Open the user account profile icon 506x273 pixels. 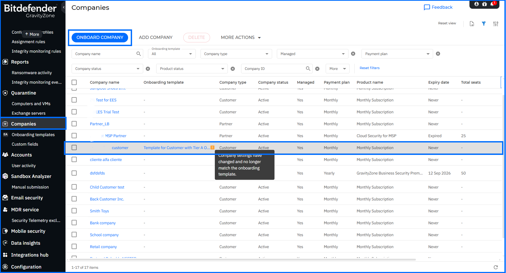coord(477,4)
